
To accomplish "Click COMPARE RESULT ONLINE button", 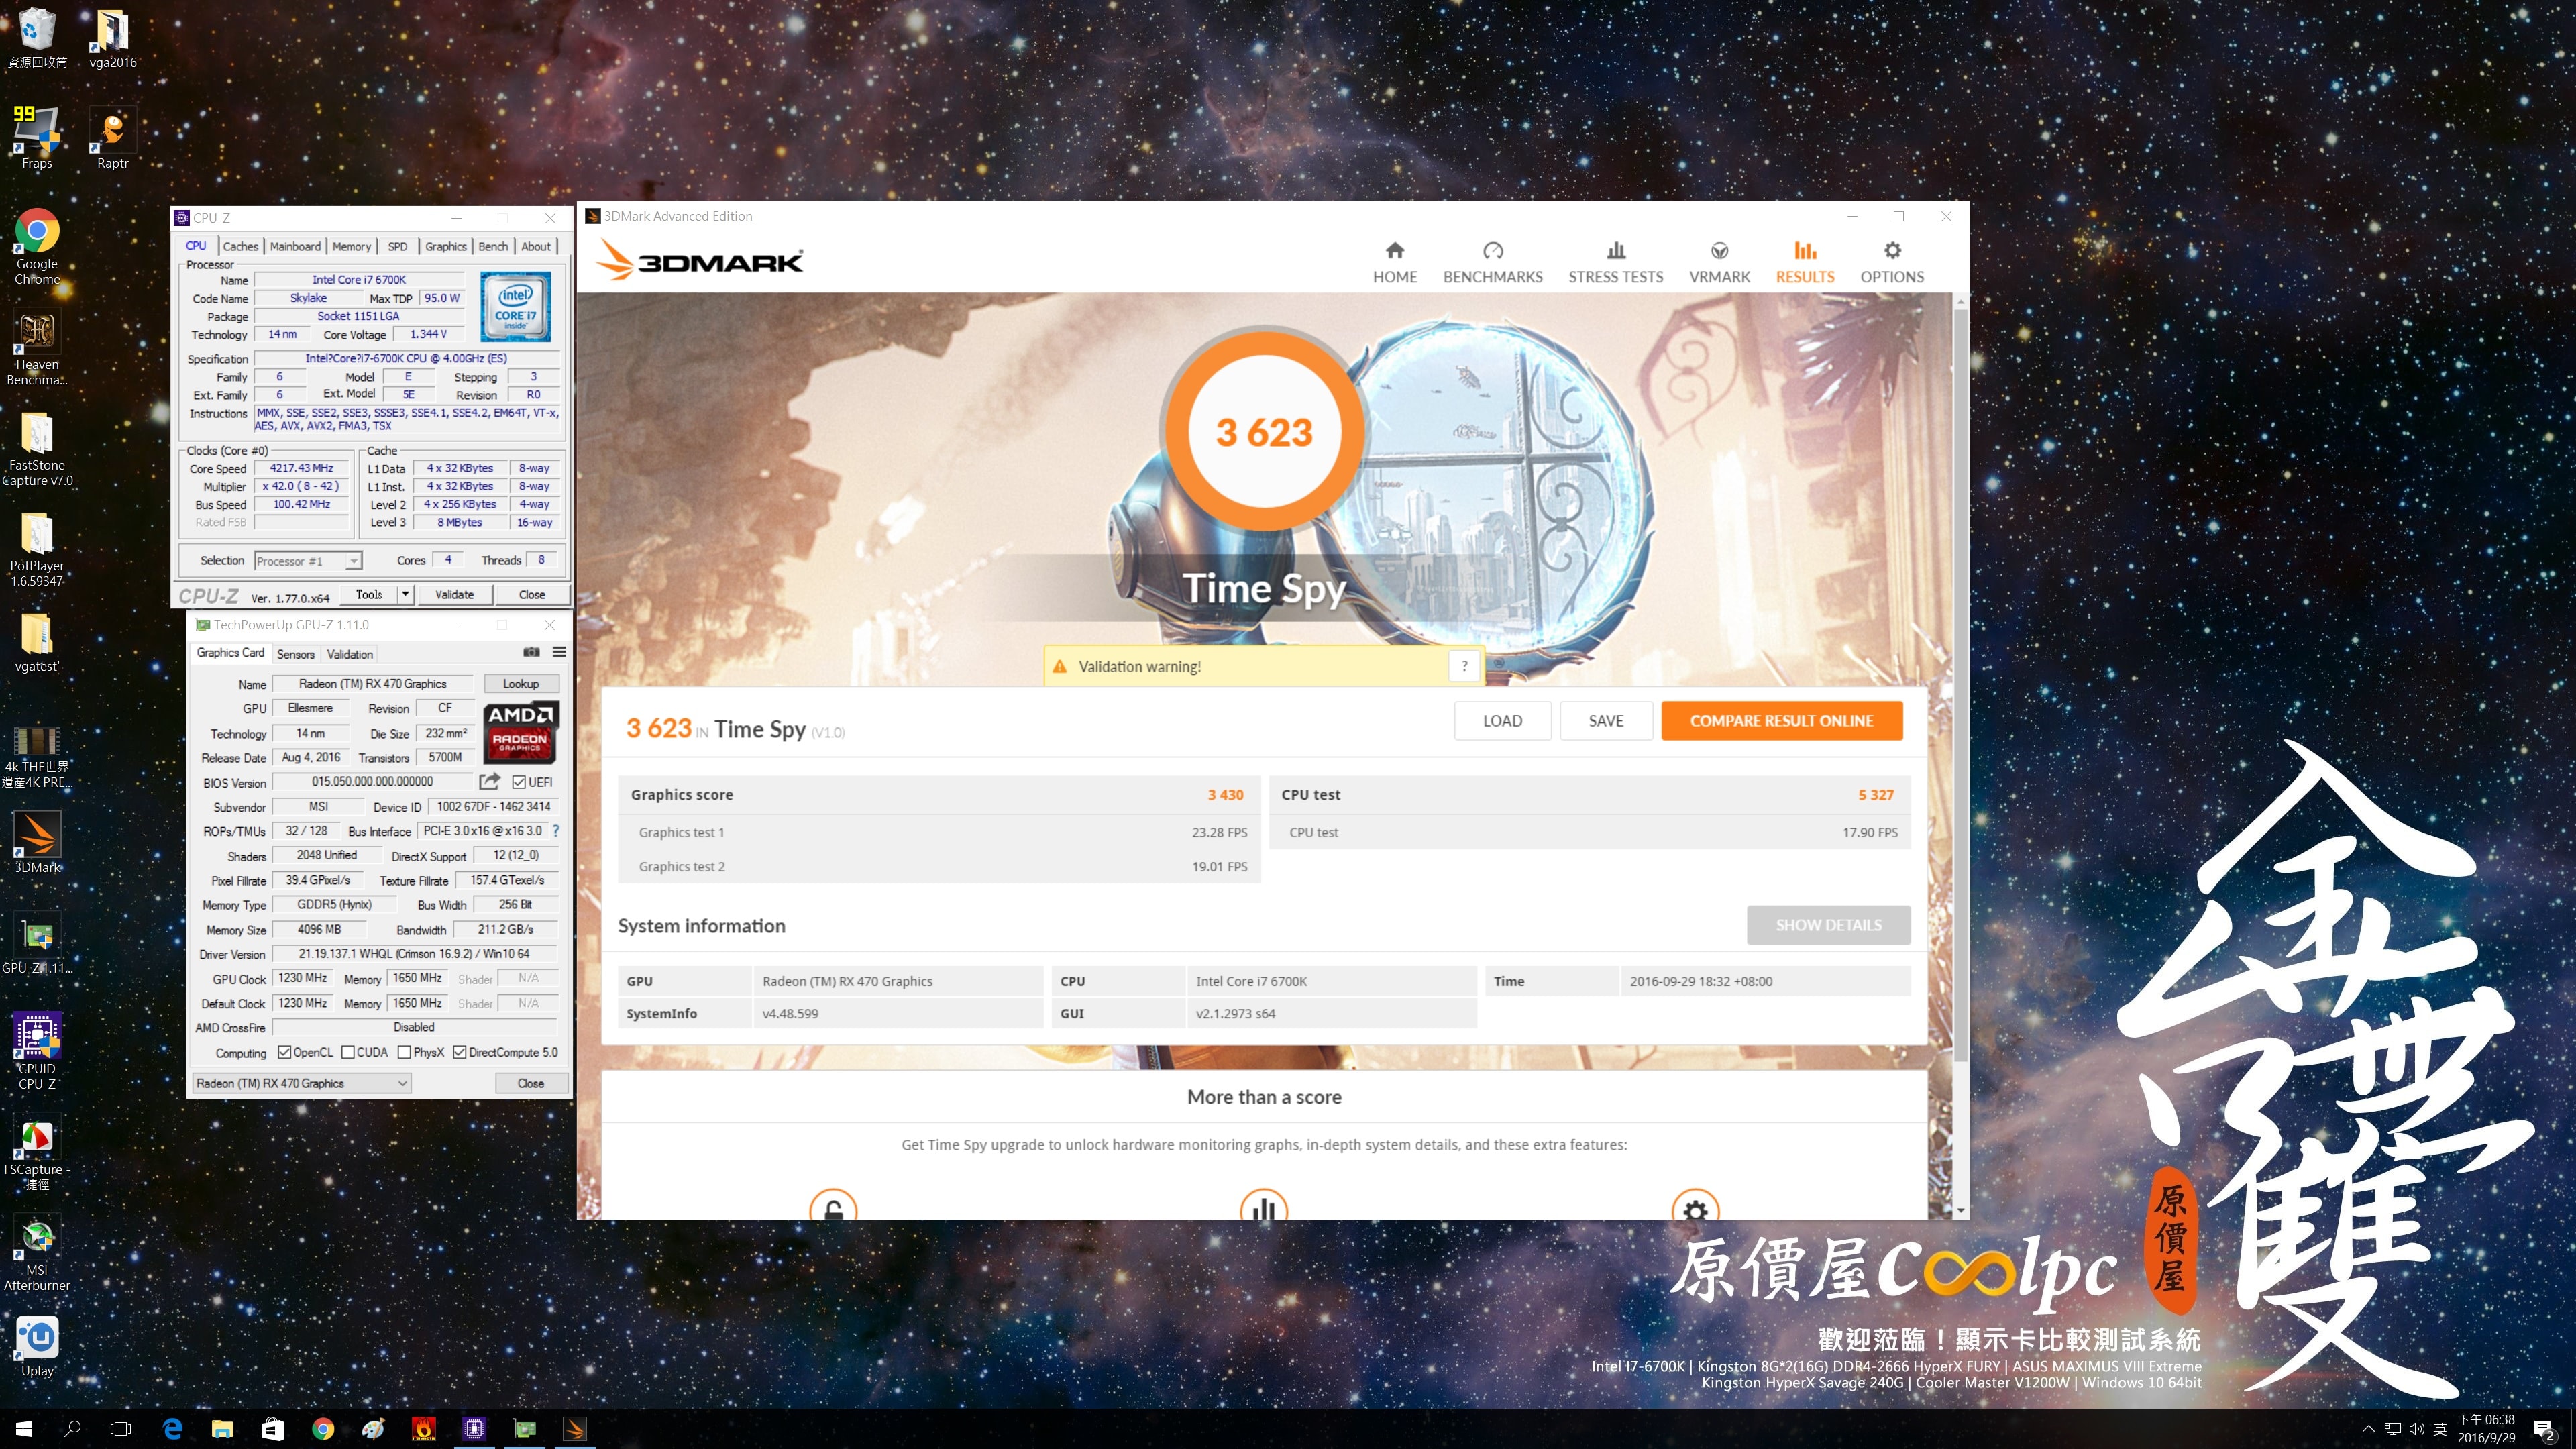I will click(1781, 720).
